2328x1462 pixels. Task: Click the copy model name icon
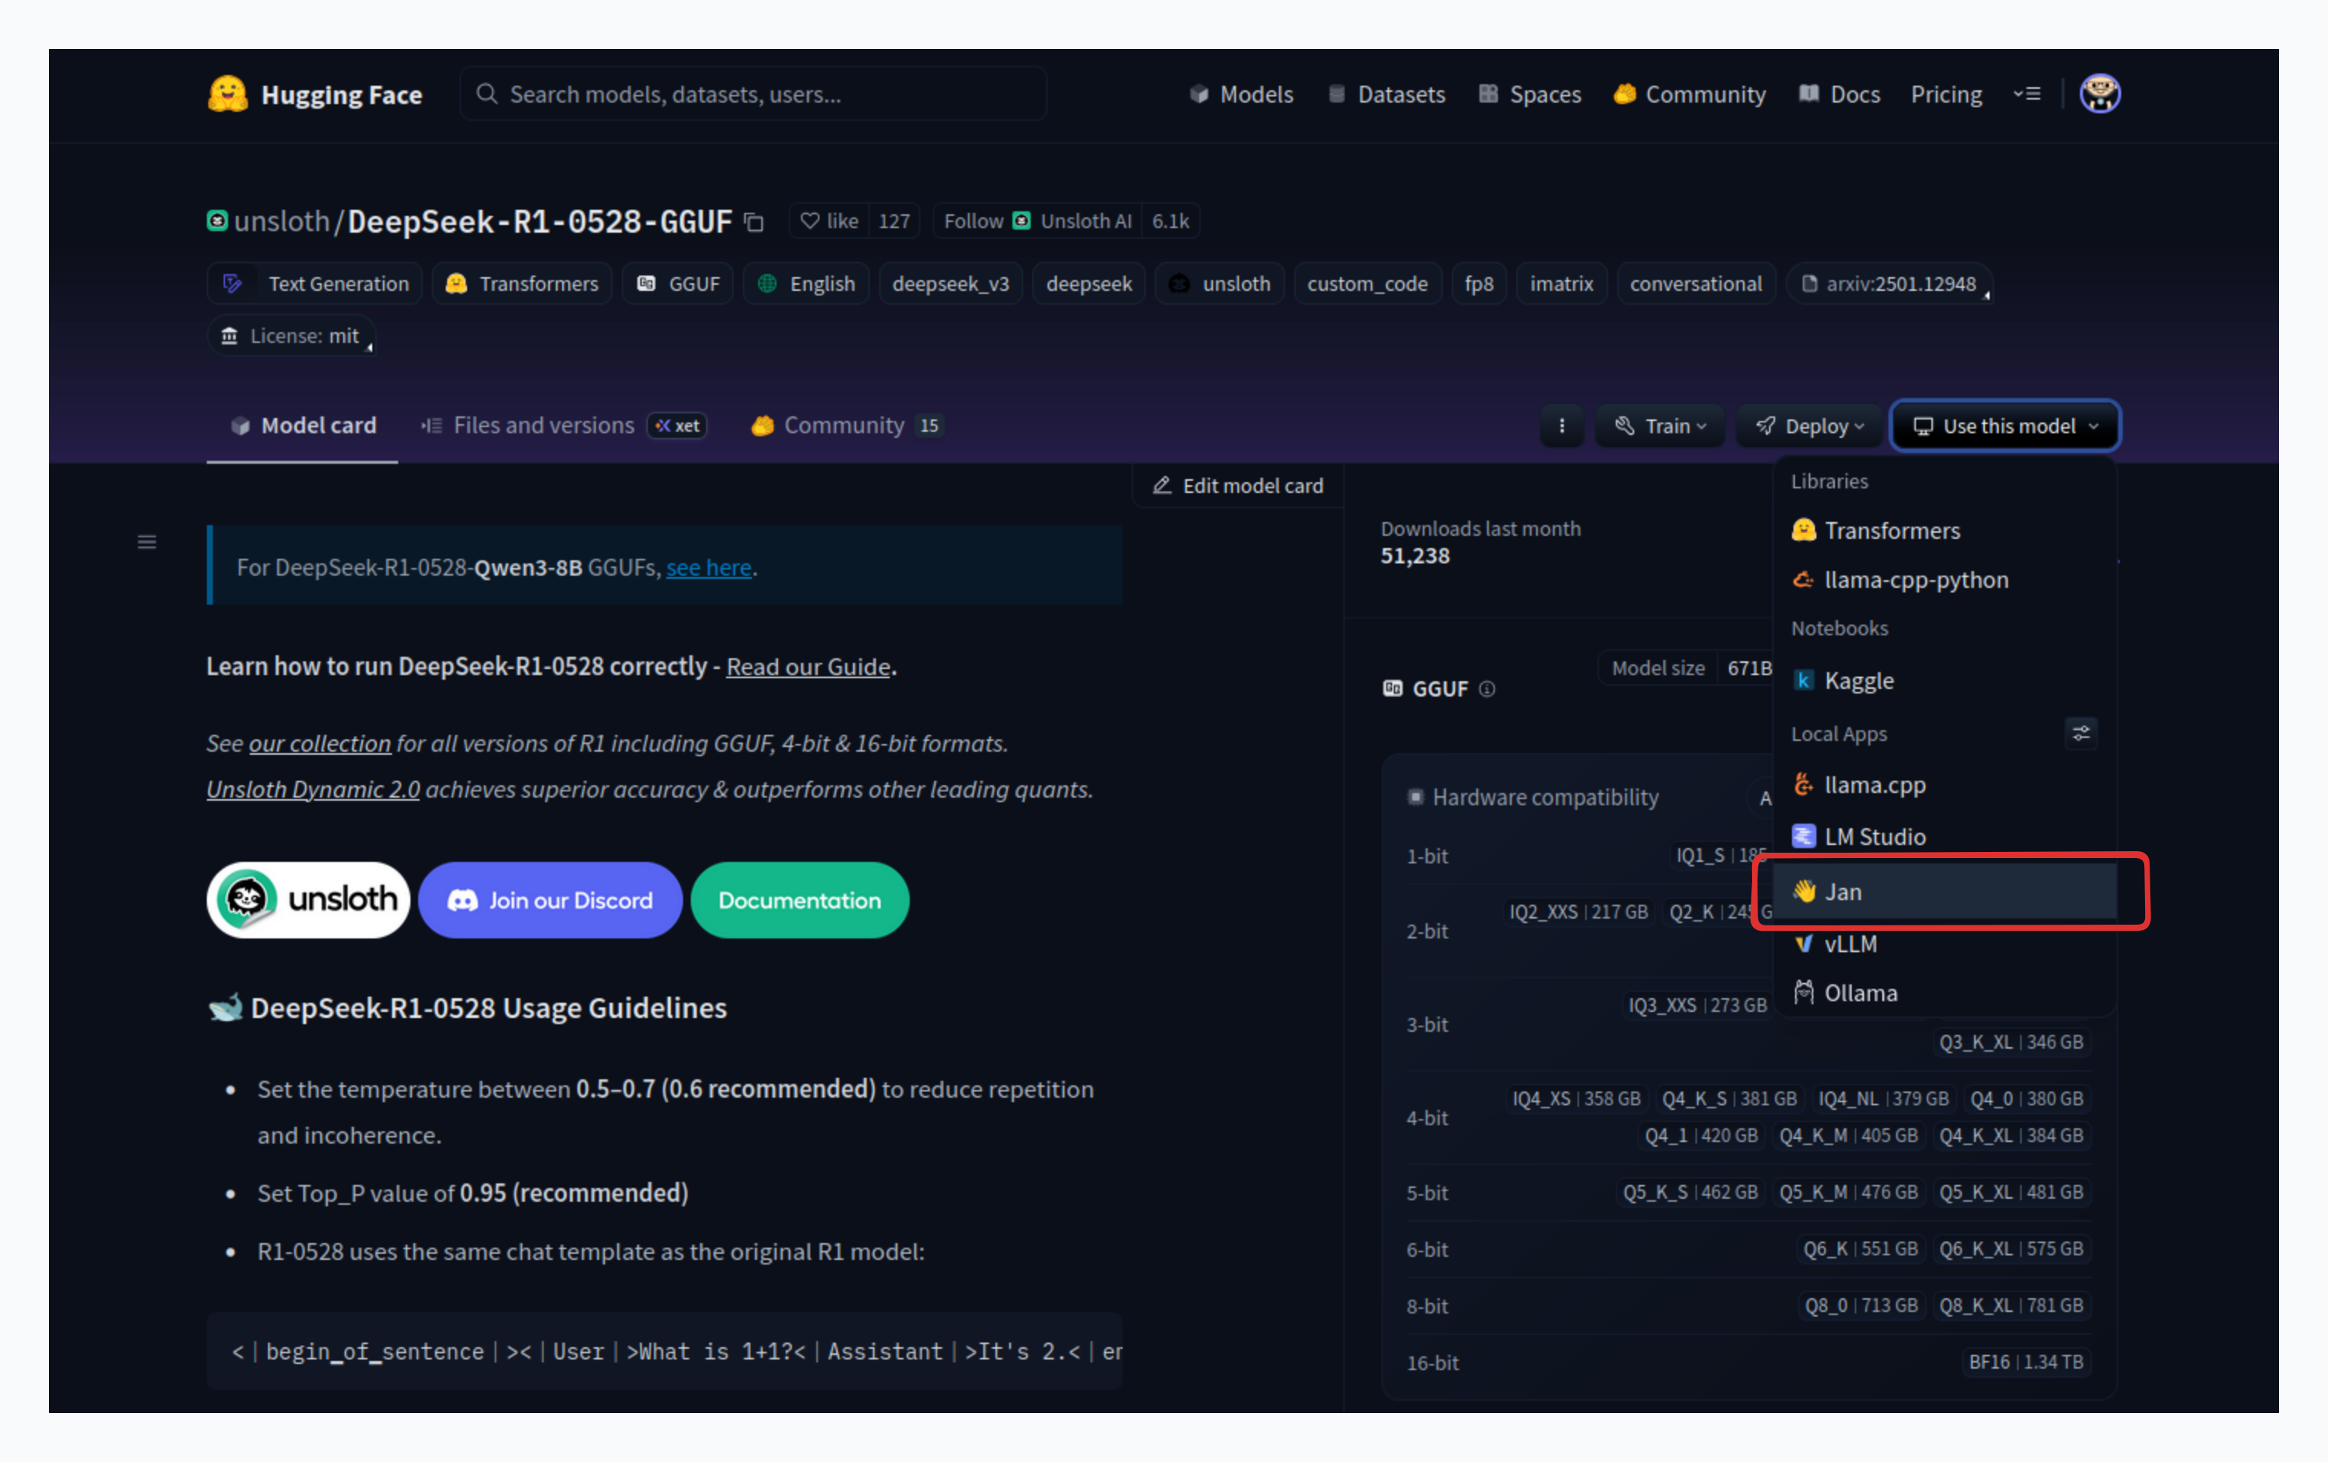point(754,222)
